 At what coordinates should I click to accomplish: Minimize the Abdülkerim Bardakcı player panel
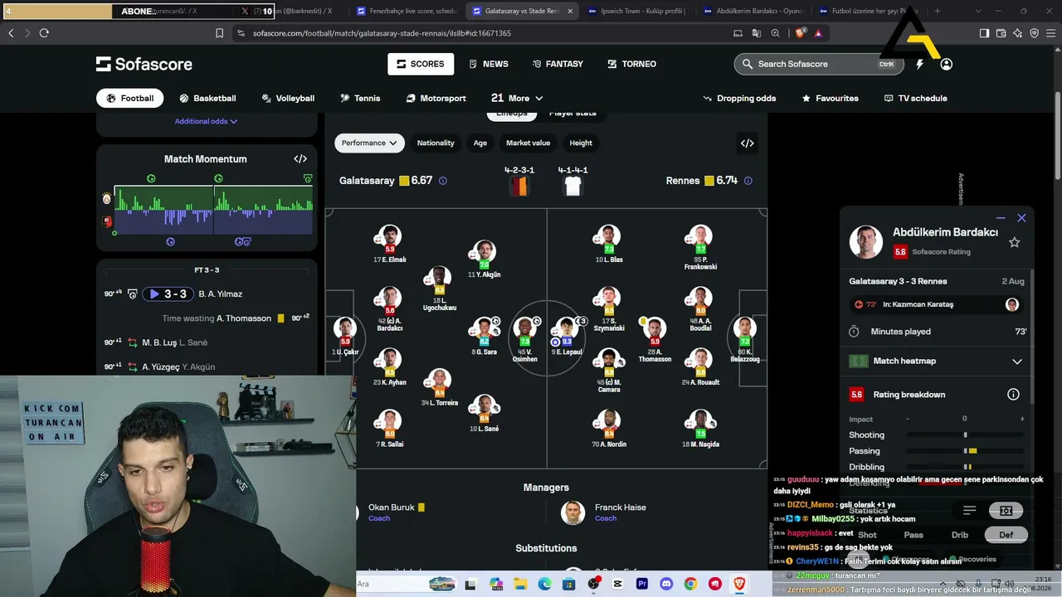pyautogui.click(x=1001, y=218)
